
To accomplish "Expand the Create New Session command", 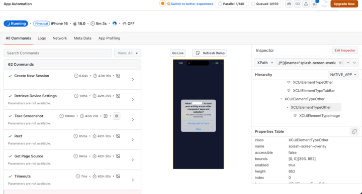I will tap(133, 79).
